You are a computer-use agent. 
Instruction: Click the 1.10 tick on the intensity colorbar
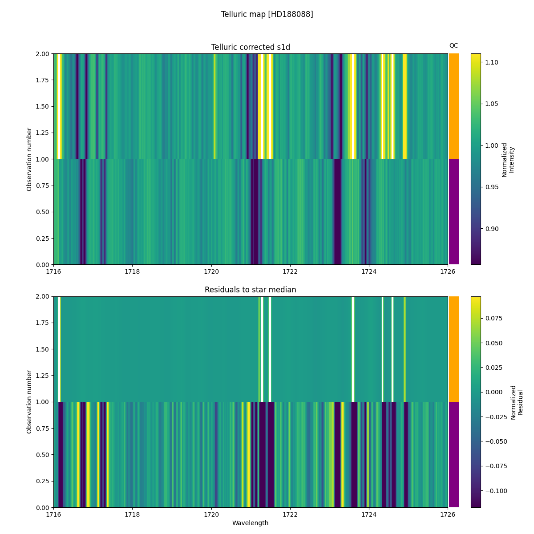[491, 62]
